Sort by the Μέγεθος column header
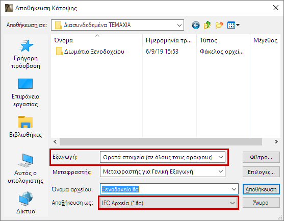Image resolution: width=284 pixels, height=221 pixels. pyautogui.click(x=265, y=40)
